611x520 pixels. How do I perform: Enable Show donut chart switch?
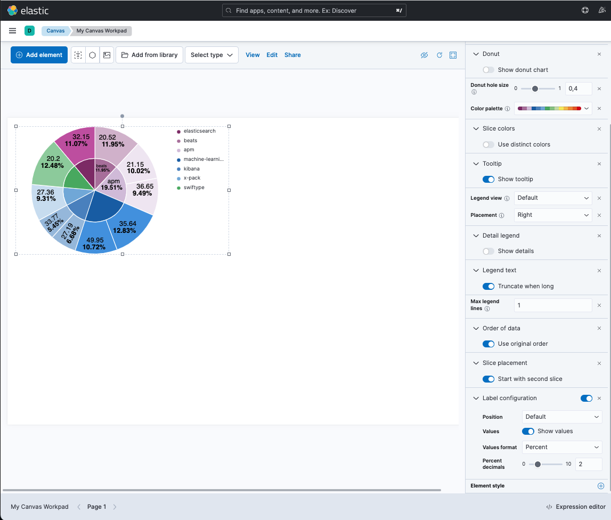coord(488,70)
